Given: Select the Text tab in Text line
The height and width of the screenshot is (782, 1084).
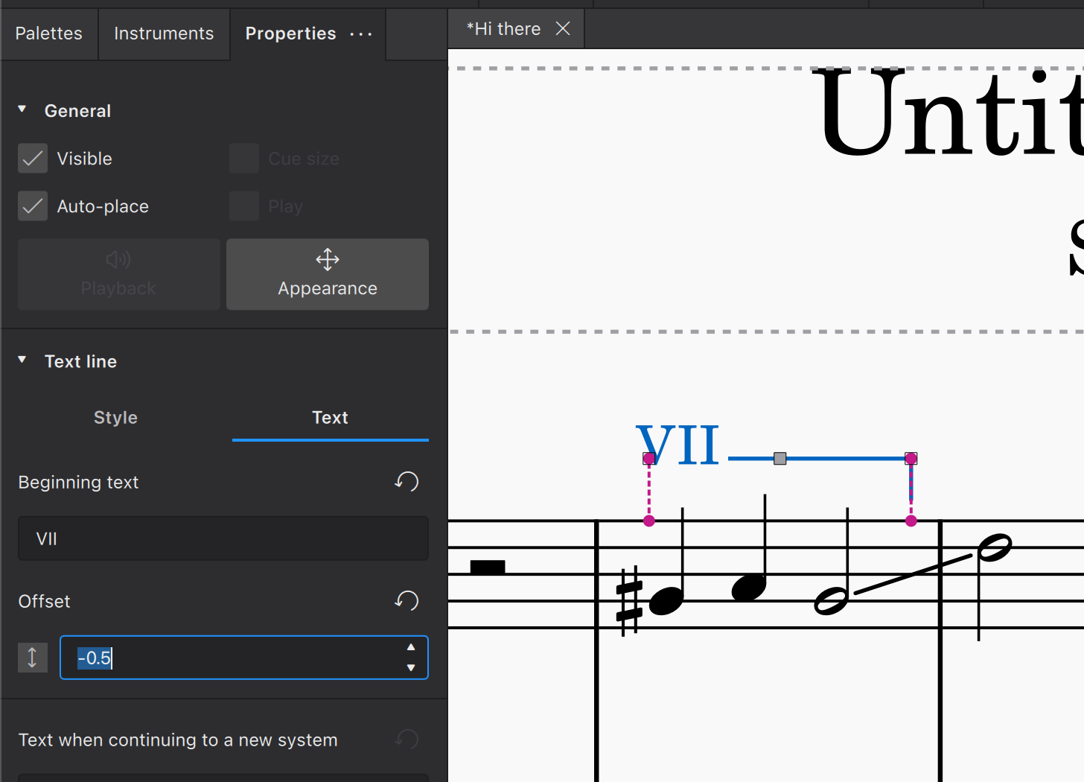Looking at the screenshot, I should [x=330, y=418].
